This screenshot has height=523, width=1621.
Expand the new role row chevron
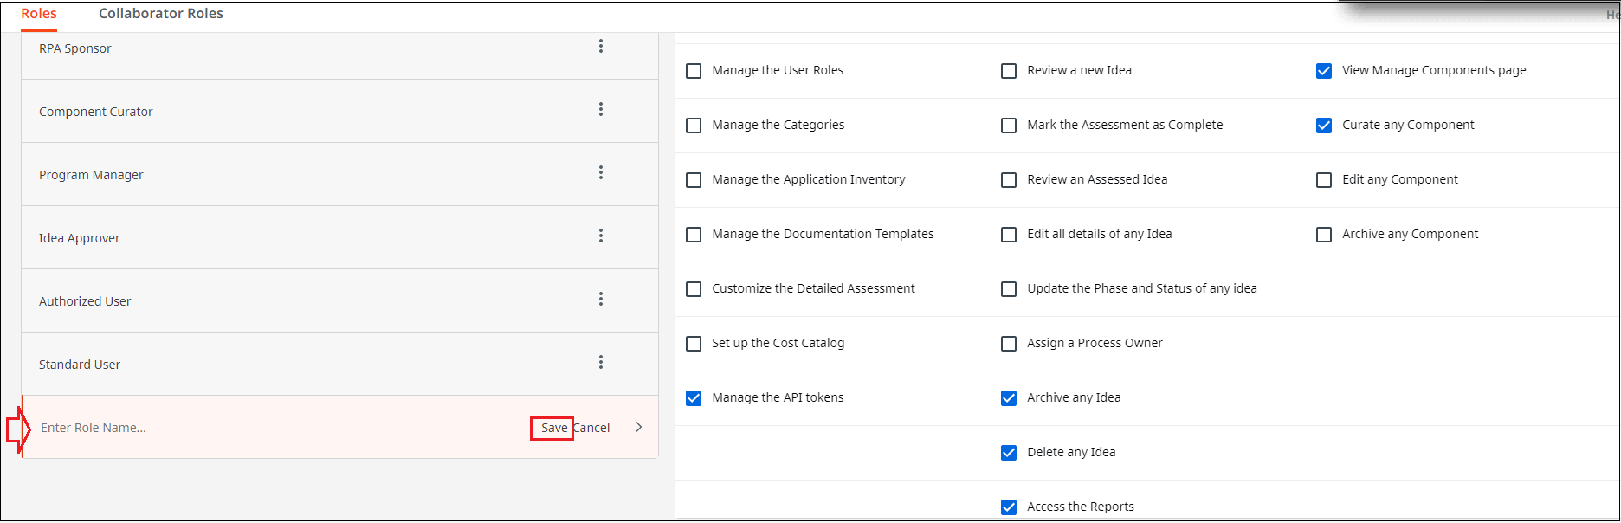click(638, 427)
